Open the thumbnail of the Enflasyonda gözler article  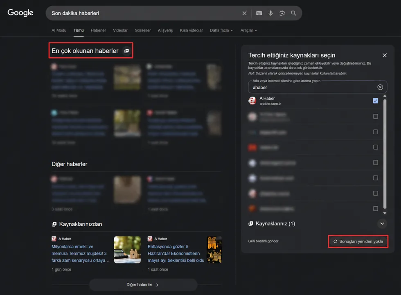click(214, 250)
